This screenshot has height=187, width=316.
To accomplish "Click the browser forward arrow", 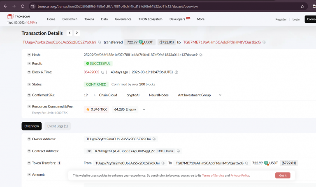I will [x=14, y=6].
